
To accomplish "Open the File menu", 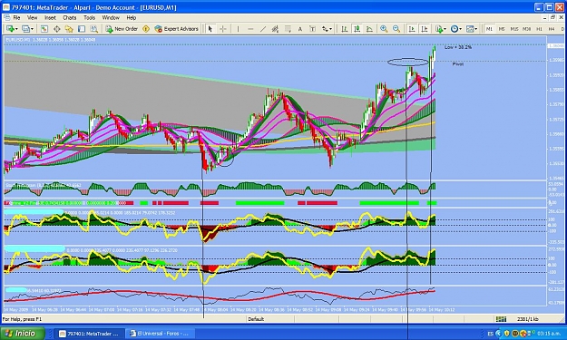I will tap(16, 18).
